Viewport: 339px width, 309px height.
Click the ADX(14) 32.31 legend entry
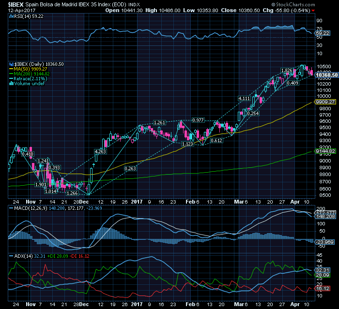click(x=30, y=256)
